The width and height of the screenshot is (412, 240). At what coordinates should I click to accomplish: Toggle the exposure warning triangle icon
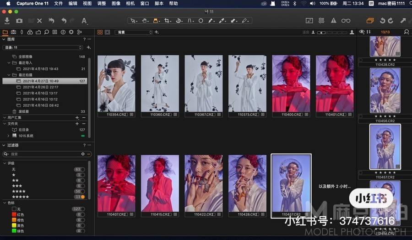point(333,21)
